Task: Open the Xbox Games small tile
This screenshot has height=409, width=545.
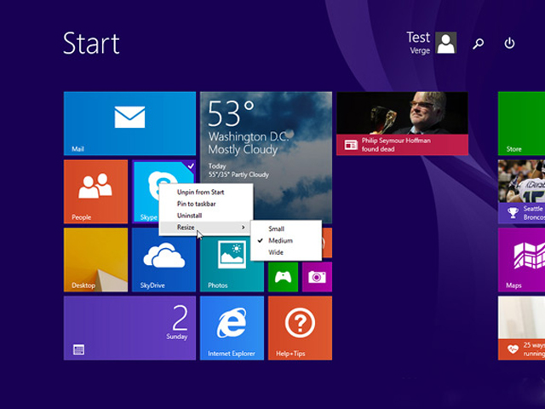Action: point(283,277)
